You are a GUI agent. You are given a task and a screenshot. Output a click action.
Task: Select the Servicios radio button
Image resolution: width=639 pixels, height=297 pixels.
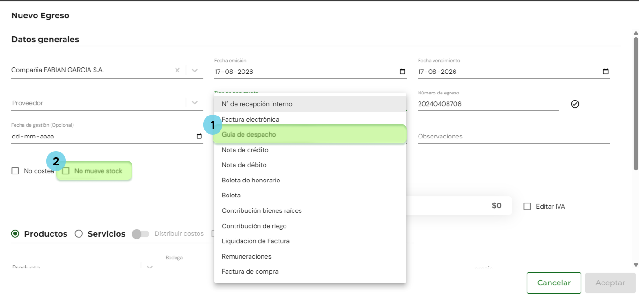pos(79,234)
